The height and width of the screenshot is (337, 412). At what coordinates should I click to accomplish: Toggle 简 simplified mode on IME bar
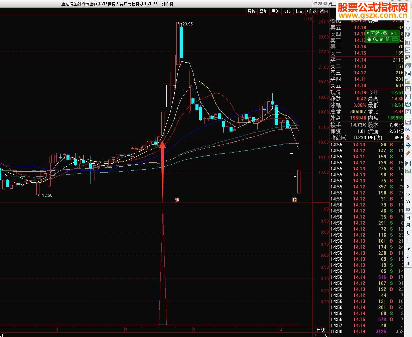pyautogui.click(x=382, y=39)
